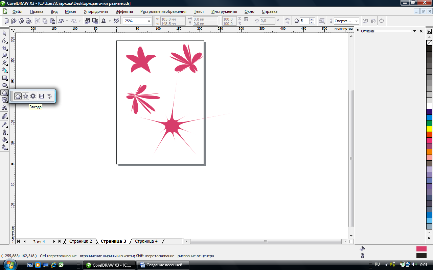
Task: Click the points number field showing 5
Action: point(304,21)
